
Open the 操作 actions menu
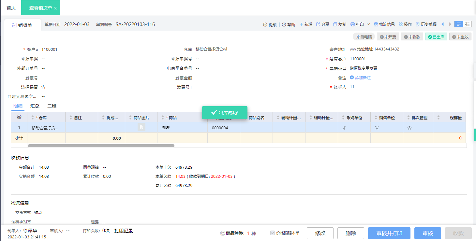click(x=401, y=24)
